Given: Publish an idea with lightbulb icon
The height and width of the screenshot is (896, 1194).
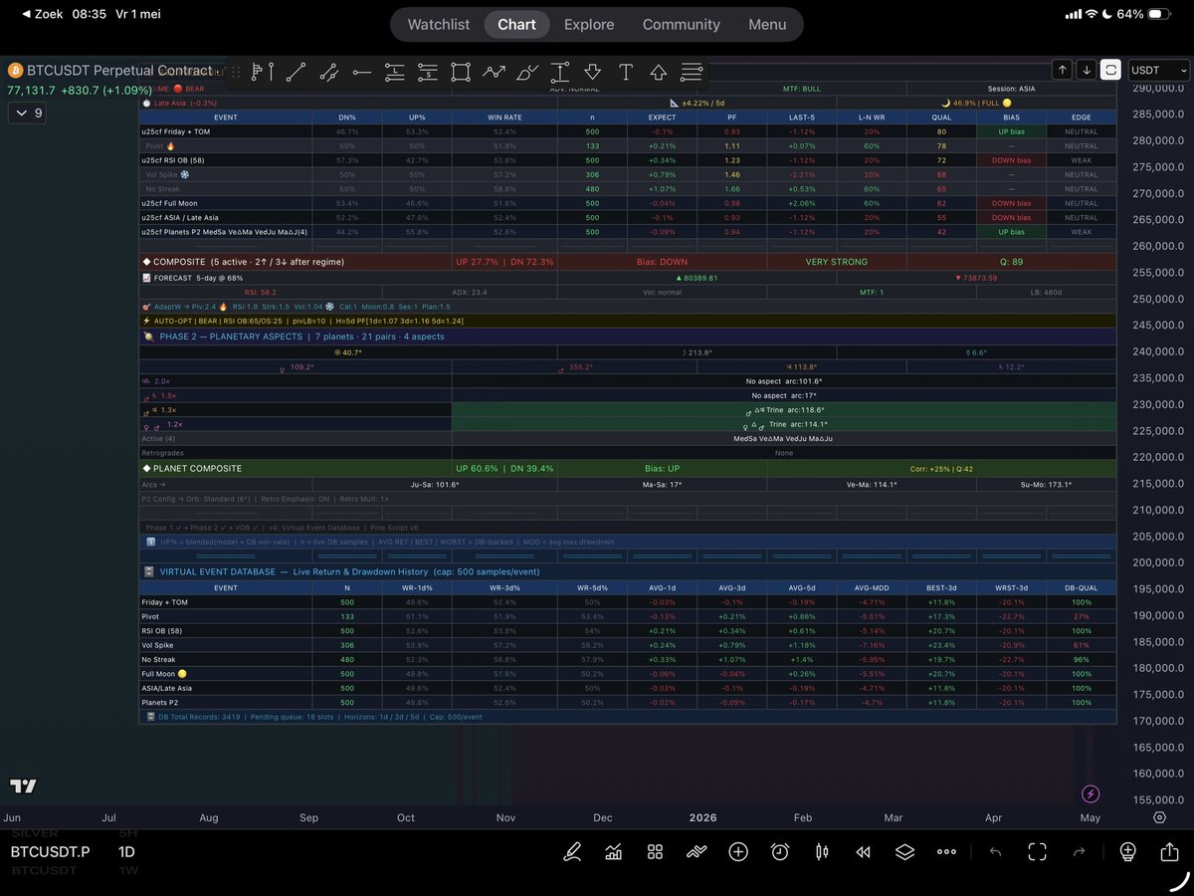Looking at the screenshot, I should 1127,852.
